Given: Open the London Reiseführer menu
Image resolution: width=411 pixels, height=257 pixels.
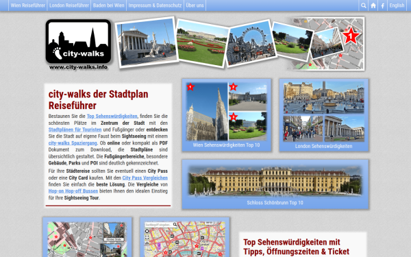Looking at the screenshot, I should coord(69,5).
